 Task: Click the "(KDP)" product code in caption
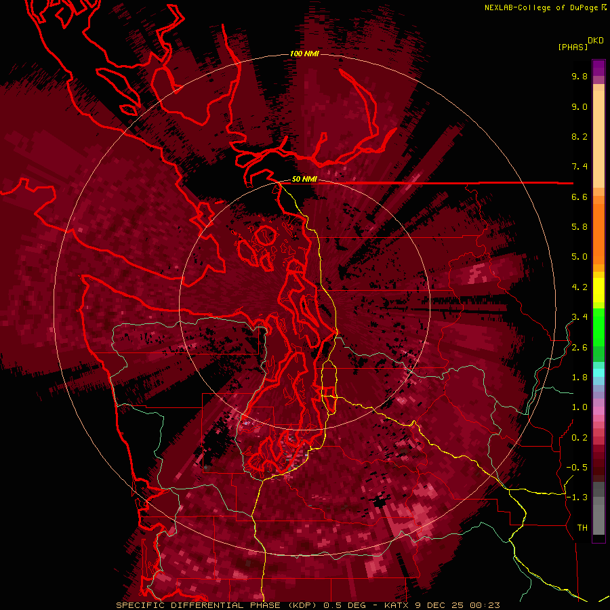303,605
